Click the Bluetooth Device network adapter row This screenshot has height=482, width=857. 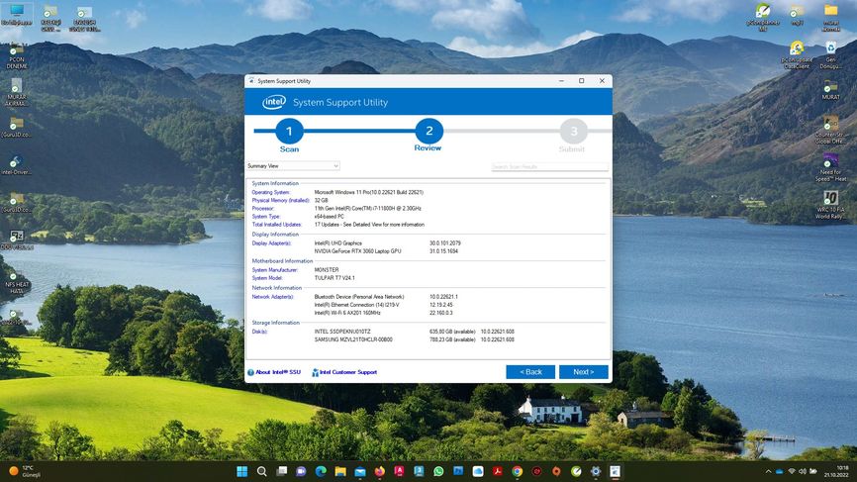386,297
